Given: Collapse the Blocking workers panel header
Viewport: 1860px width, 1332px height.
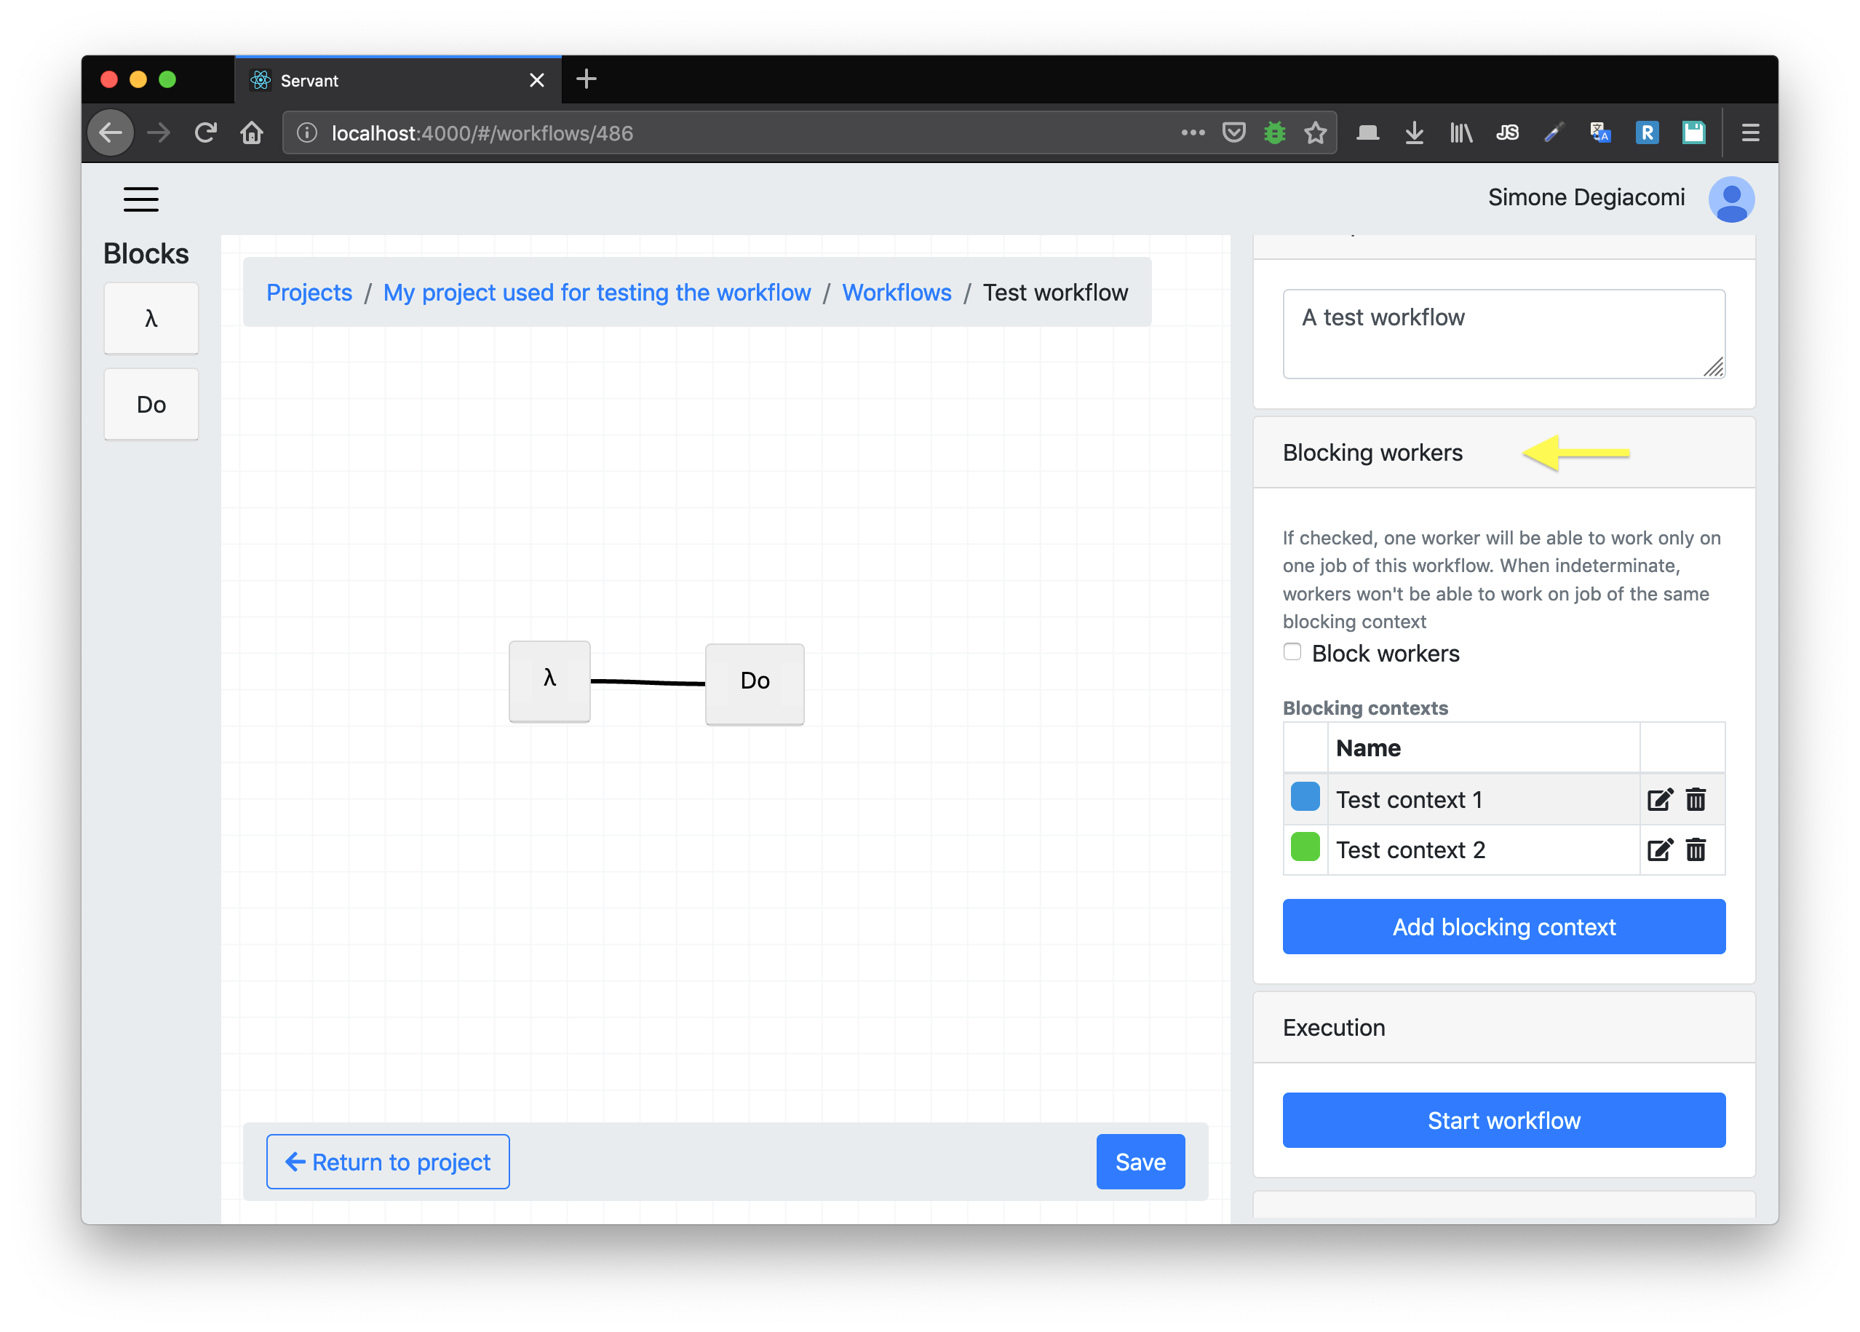Looking at the screenshot, I should click(x=1372, y=453).
